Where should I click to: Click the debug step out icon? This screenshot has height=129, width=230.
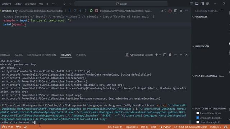point(86,11)
